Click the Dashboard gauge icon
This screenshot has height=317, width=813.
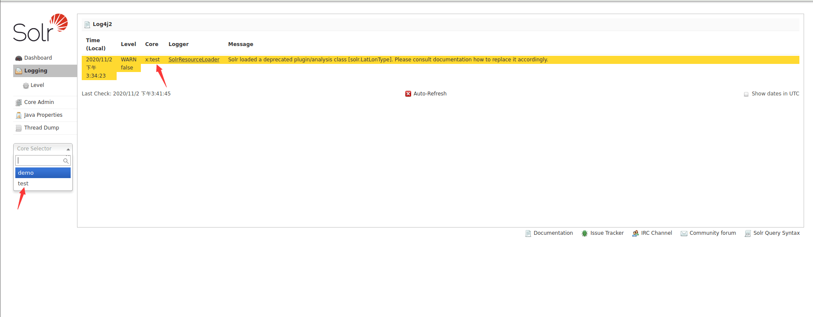tap(18, 58)
